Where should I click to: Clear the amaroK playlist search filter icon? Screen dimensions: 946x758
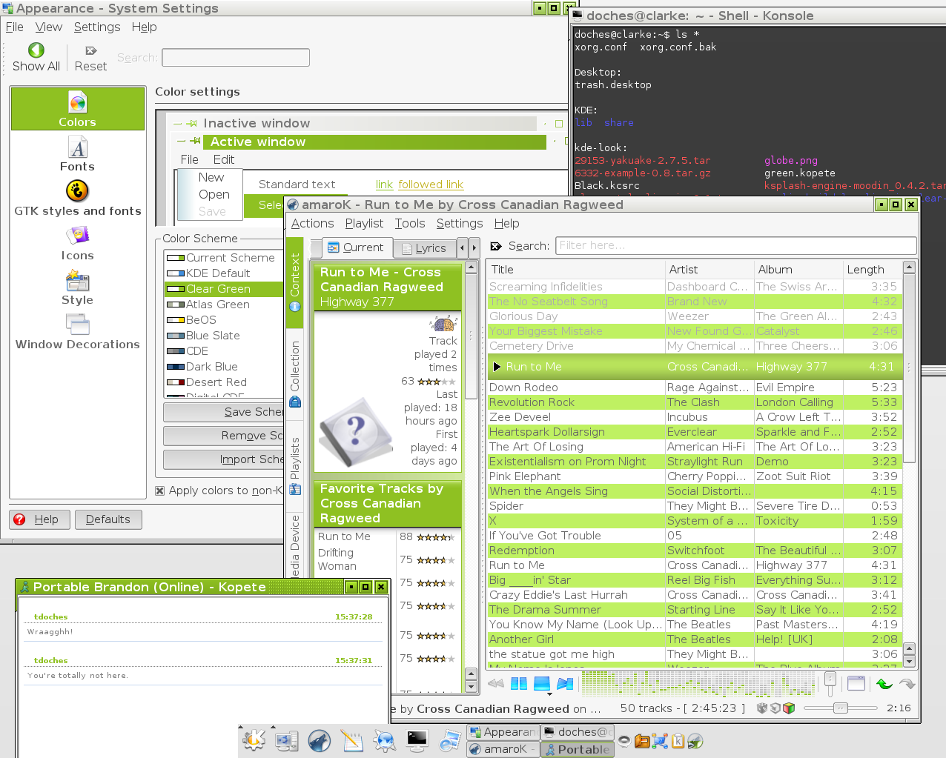[x=497, y=245]
